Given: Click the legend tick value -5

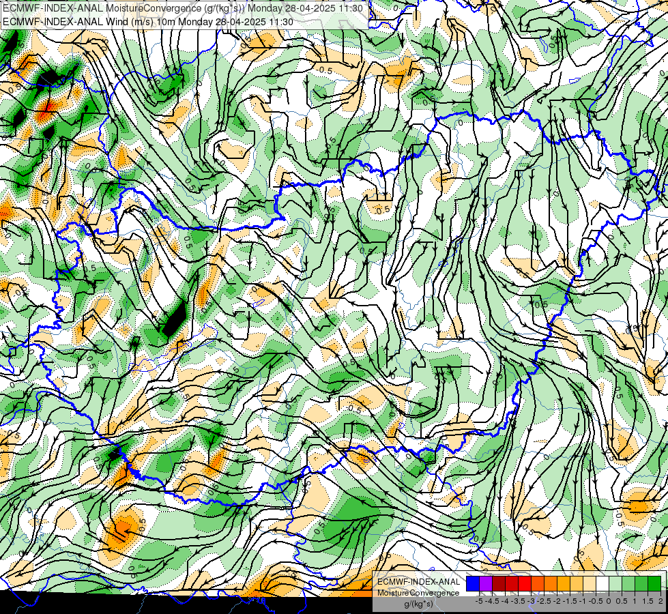Looking at the screenshot, I should (x=479, y=601).
